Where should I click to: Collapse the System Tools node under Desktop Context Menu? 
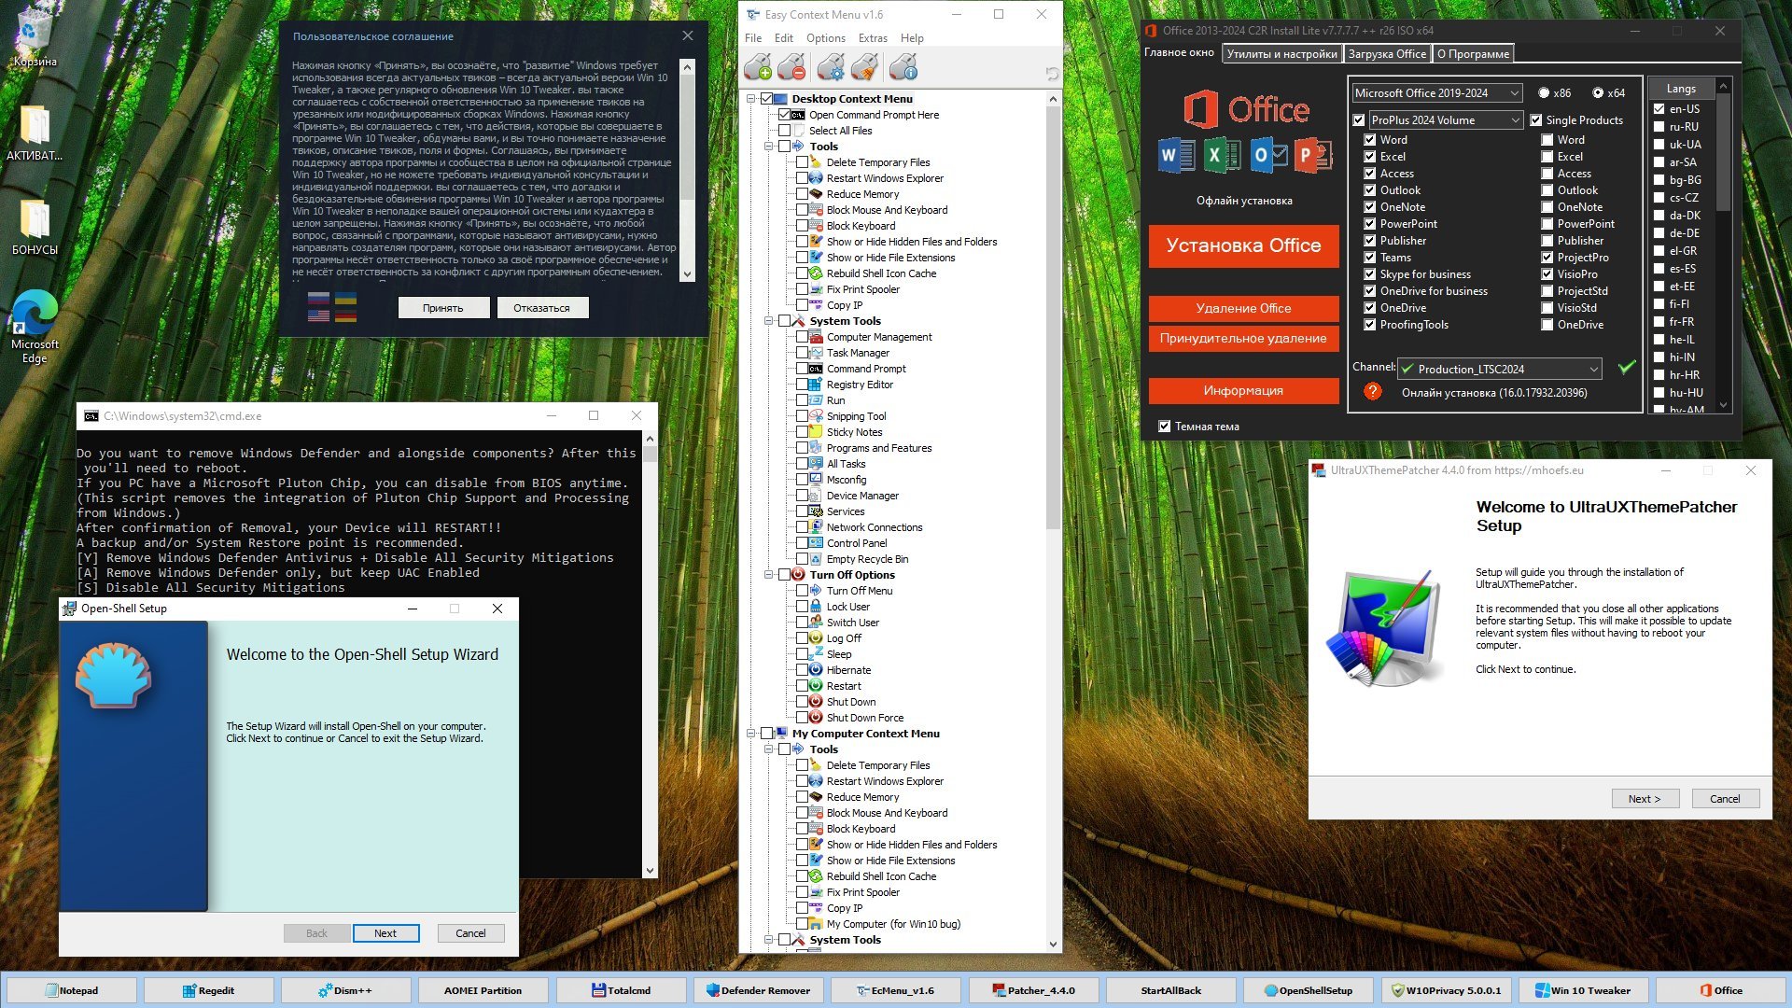coord(768,321)
